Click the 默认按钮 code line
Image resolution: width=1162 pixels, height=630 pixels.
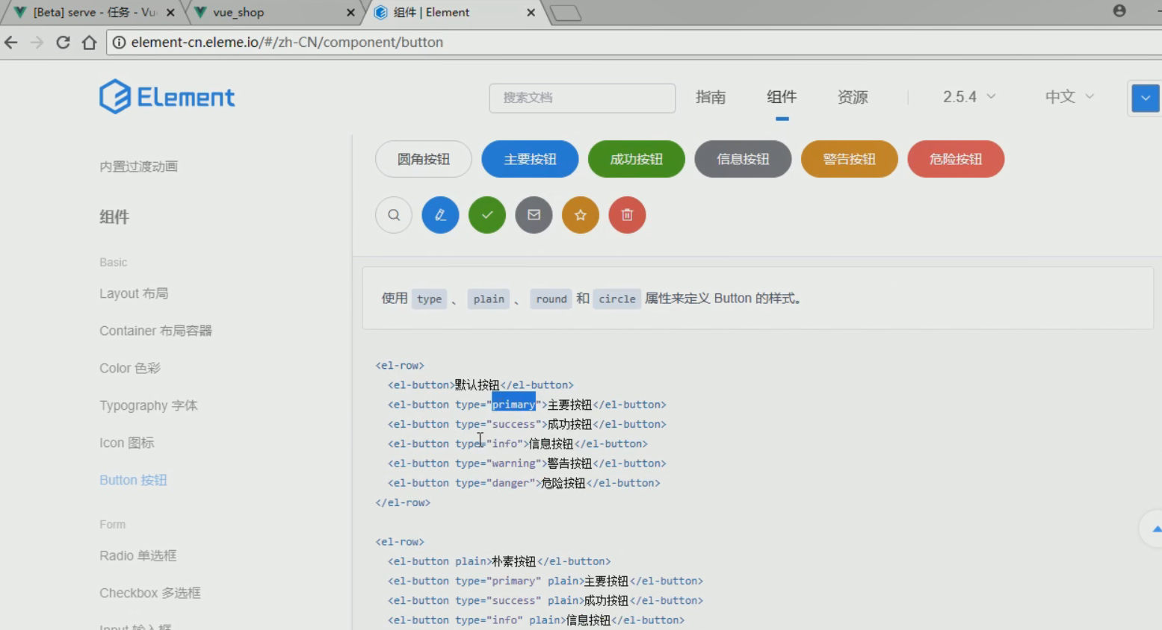pos(480,385)
